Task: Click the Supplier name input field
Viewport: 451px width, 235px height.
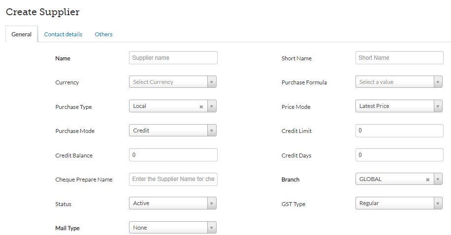Action: tap(173, 58)
